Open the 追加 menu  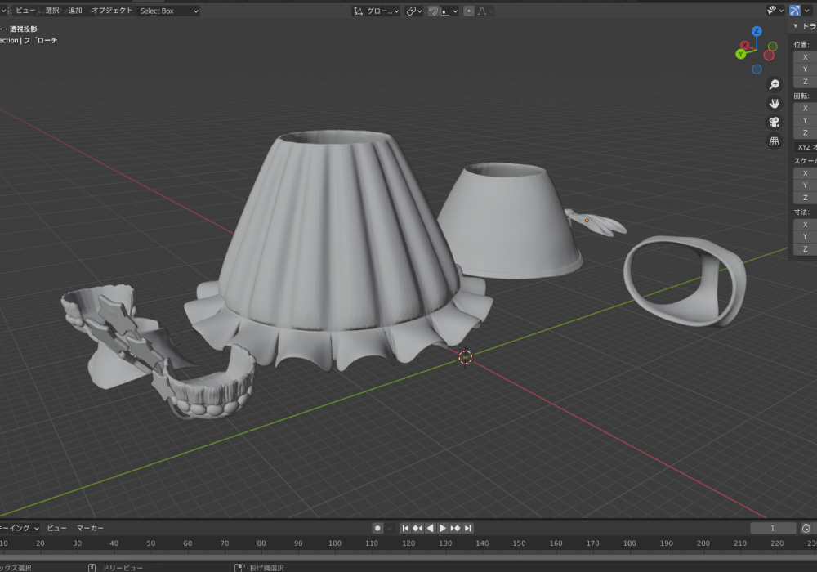point(75,11)
